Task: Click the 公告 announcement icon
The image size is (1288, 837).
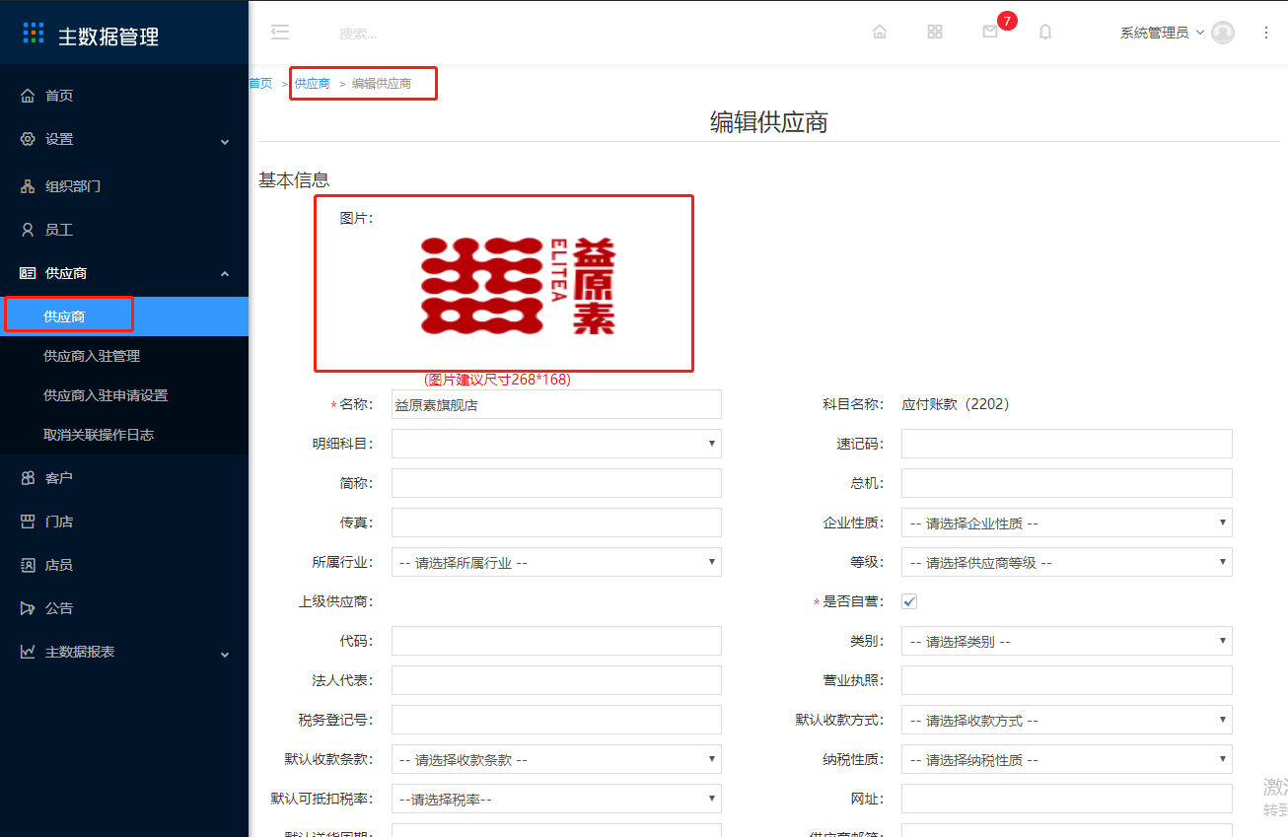Action: (28, 608)
